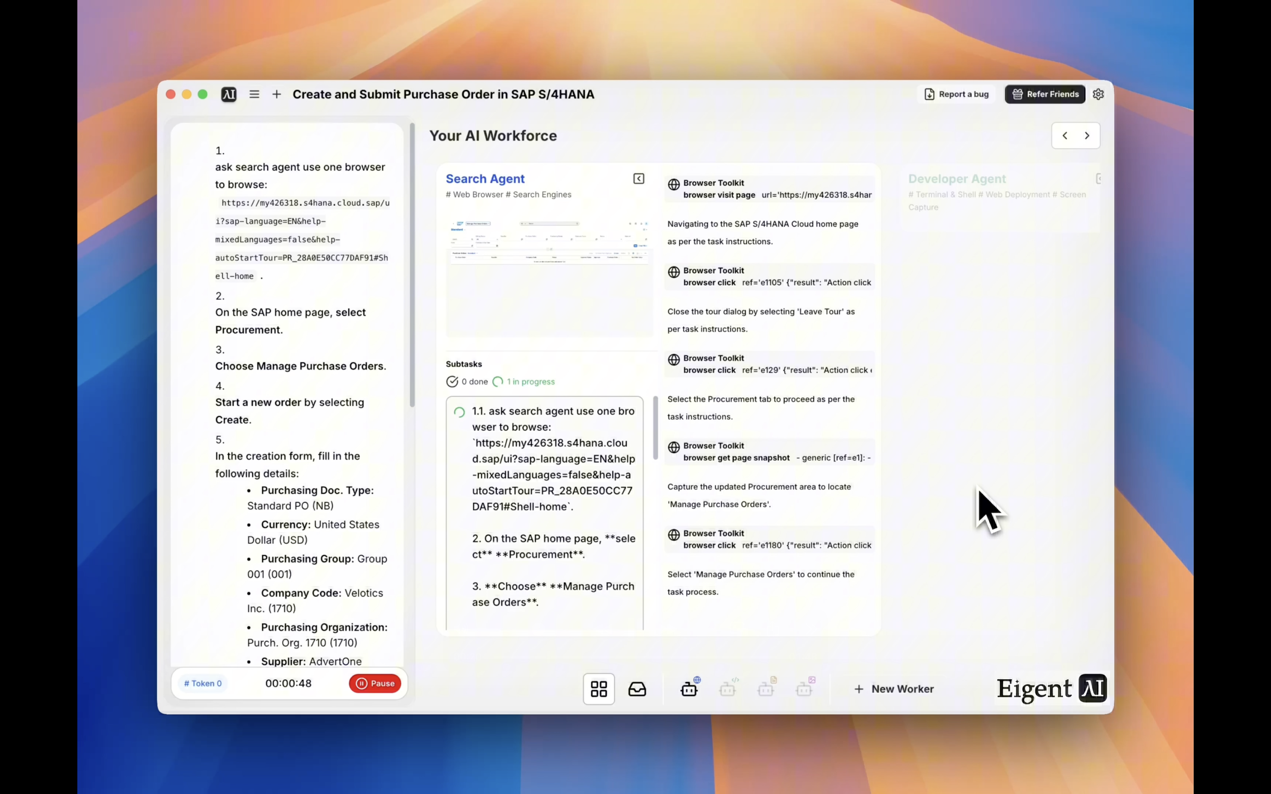Switch to the grid workforce view icon
This screenshot has width=1271, height=794.
pyautogui.click(x=599, y=689)
